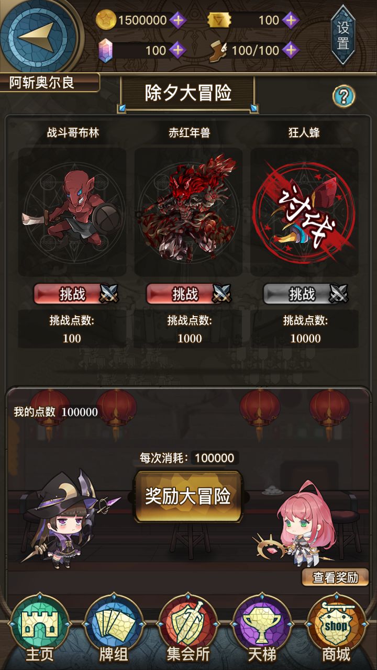377x670 pixels.
Task: Add purple gems with the plus icon
Action: (178, 50)
